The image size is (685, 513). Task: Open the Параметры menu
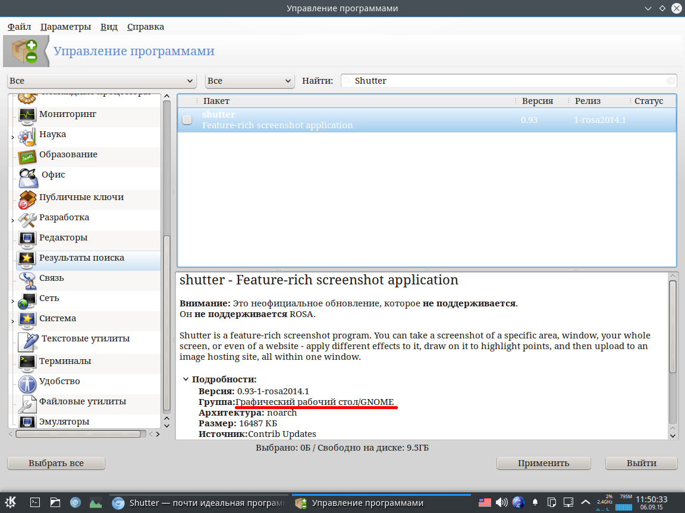[x=65, y=27]
